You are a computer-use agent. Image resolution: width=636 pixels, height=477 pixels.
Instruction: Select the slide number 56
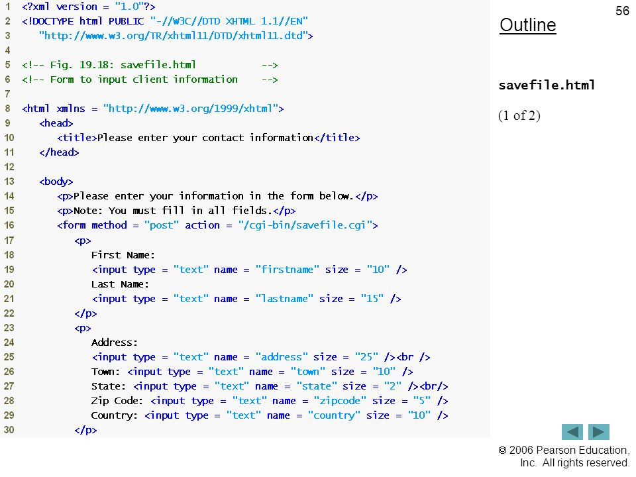(622, 11)
